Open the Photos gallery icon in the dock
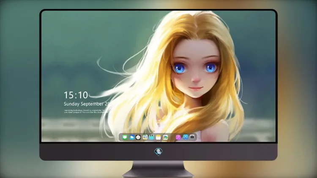Screen dimensions: 317x178 [165, 137]
